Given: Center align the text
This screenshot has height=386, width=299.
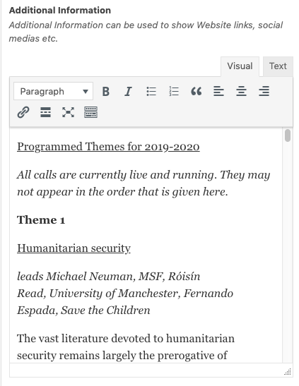Looking at the screenshot, I should (241, 91).
